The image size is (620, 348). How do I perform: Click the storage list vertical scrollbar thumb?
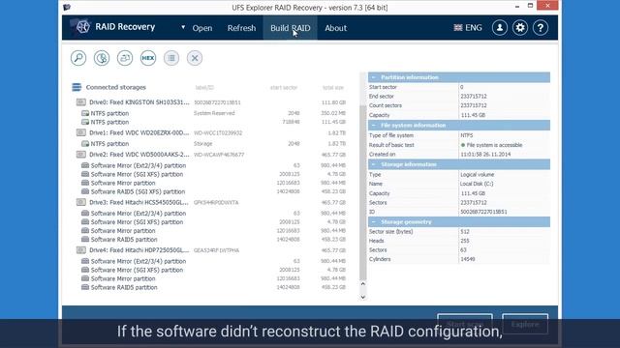[363, 191]
